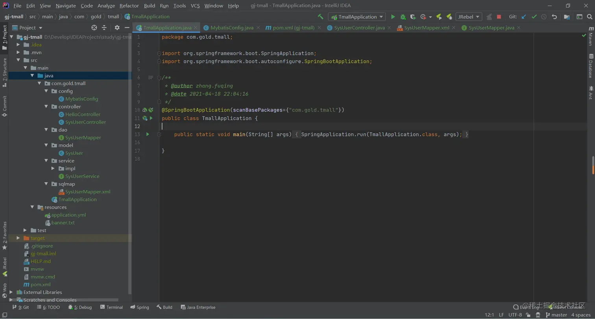Click Collapse All icon in Project panel
The width and height of the screenshot is (595, 319).
point(104,27)
